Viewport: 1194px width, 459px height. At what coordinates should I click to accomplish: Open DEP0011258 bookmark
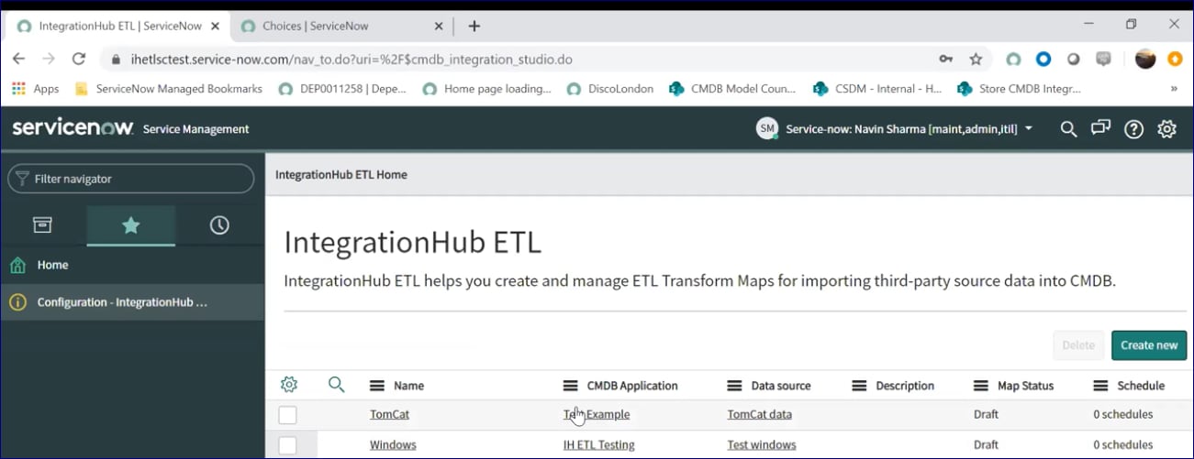point(342,89)
